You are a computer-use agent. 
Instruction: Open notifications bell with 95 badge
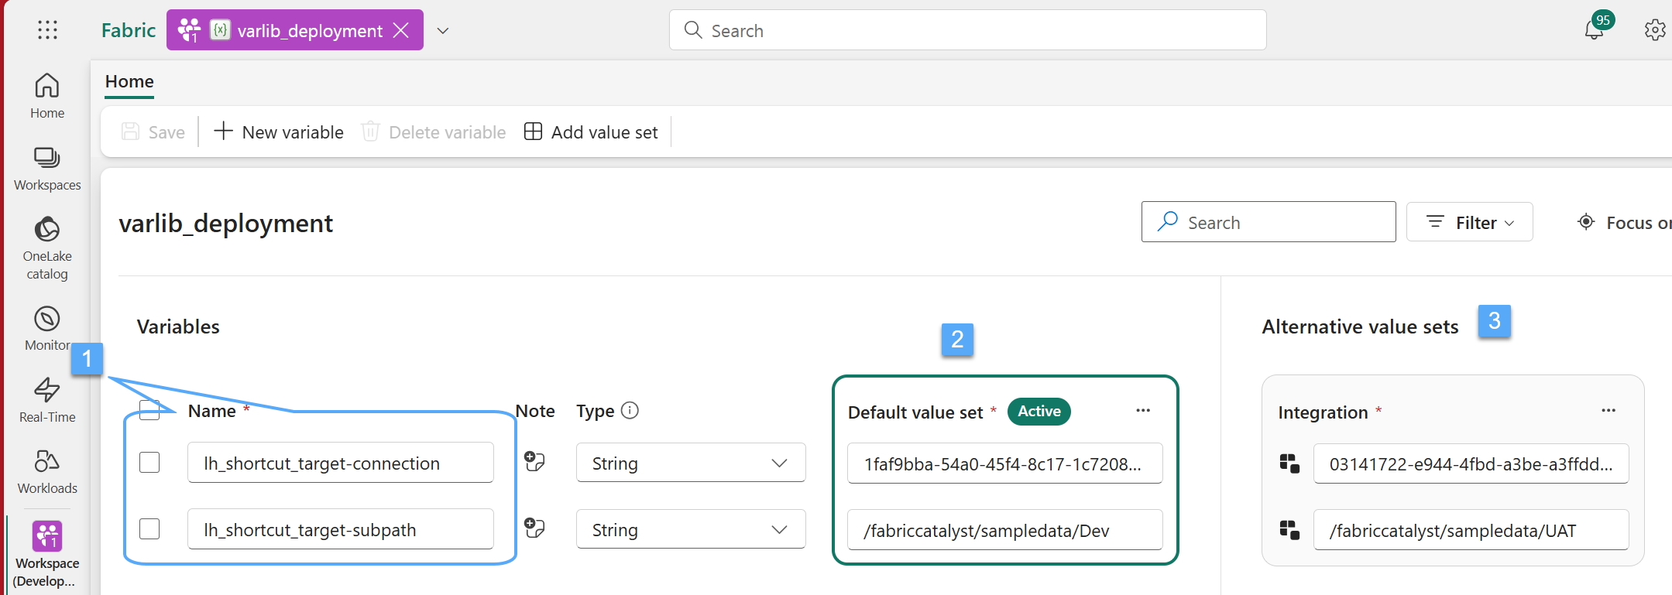pos(1593,30)
